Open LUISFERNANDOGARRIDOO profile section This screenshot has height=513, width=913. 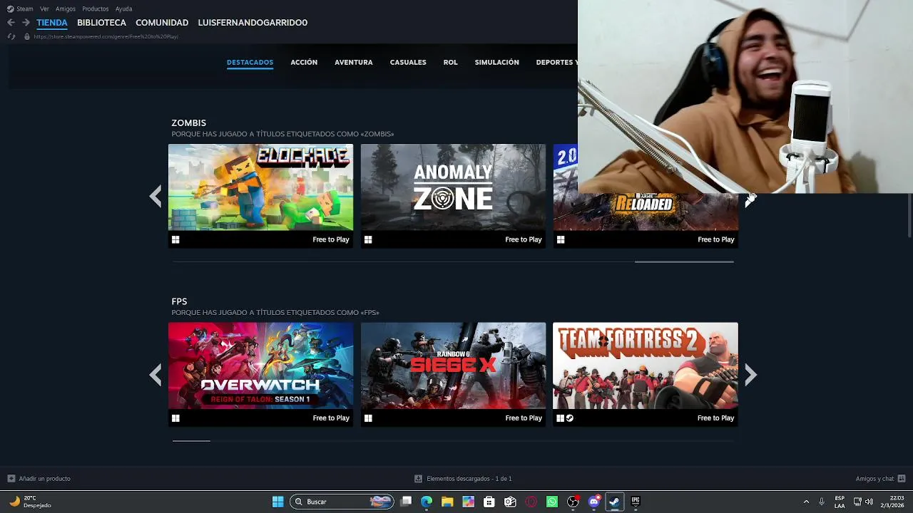click(253, 23)
